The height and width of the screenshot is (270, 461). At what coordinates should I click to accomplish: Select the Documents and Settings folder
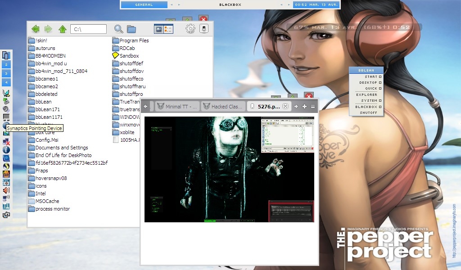pyautogui.click(x=58, y=148)
